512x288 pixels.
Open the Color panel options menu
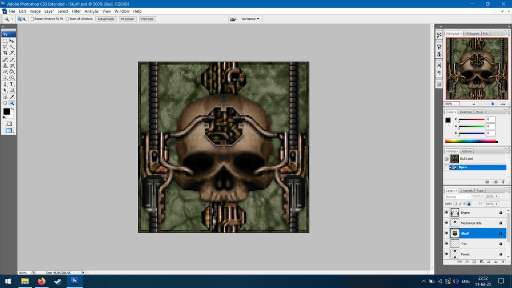coord(507,113)
